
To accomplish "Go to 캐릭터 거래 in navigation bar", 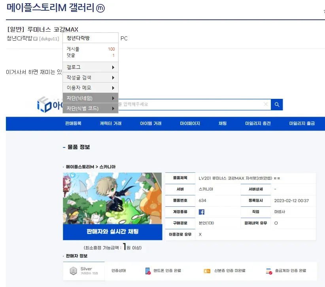I will [x=111, y=123].
